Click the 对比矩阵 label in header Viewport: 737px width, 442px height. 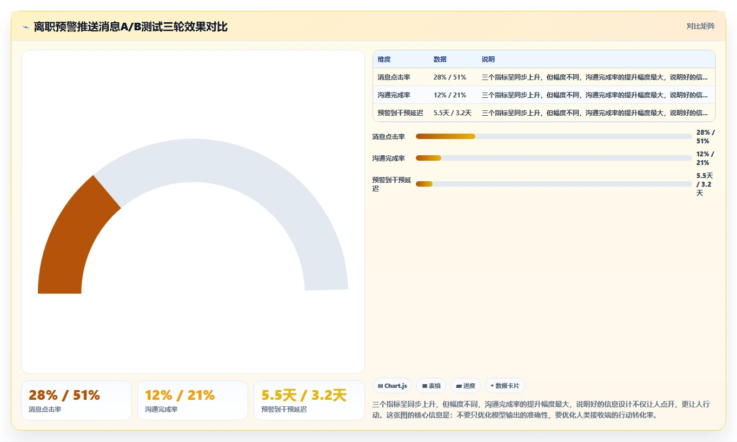pyautogui.click(x=700, y=26)
